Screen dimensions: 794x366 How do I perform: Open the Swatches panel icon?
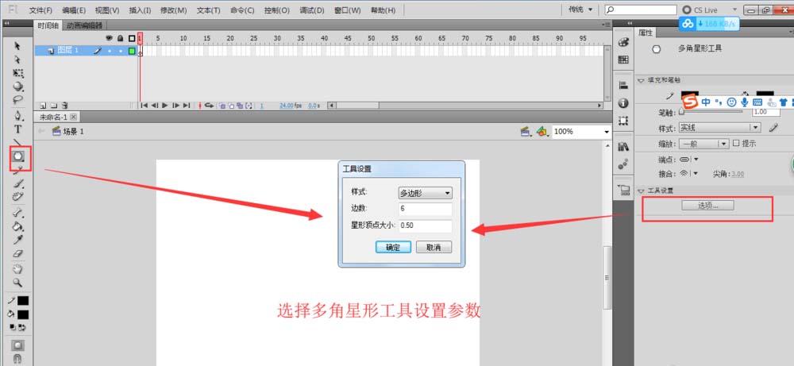pos(623,60)
